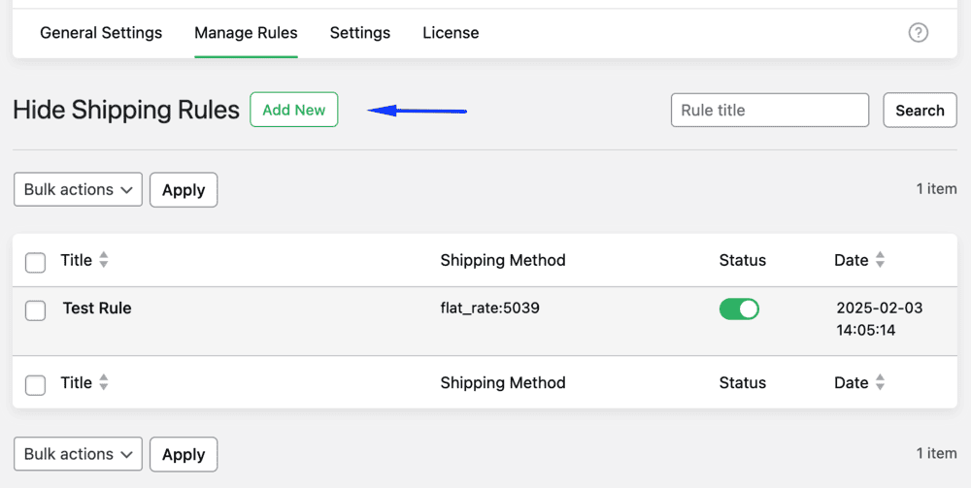Viewport: 971px width, 488px height.
Task: Click the Add New rule button
Action: (294, 110)
